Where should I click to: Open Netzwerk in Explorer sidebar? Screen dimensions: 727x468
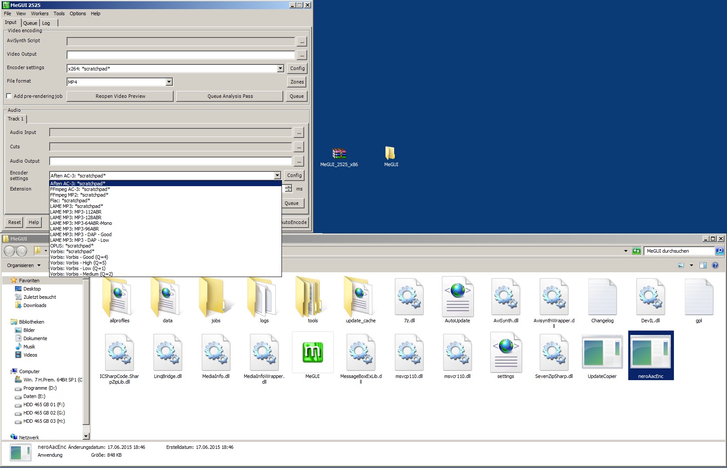pyautogui.click(x=29, y=438)
